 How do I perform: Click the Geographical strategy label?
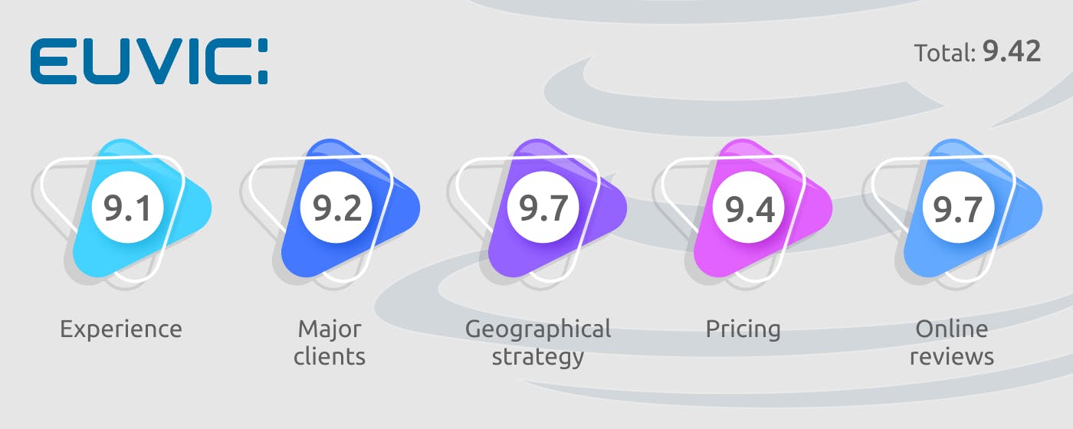coord(538,342)
